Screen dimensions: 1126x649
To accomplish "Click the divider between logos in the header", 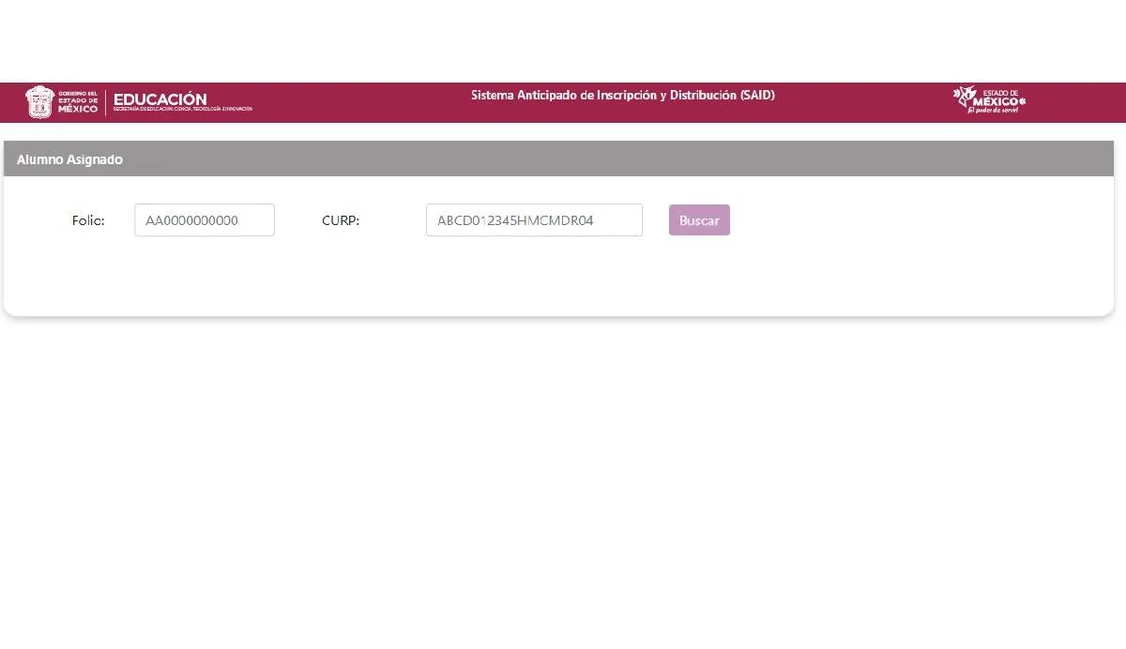I will click(x=106, y=100).
